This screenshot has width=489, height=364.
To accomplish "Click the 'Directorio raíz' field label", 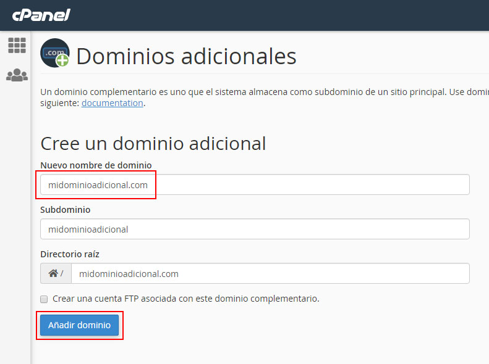I will 70,254.
